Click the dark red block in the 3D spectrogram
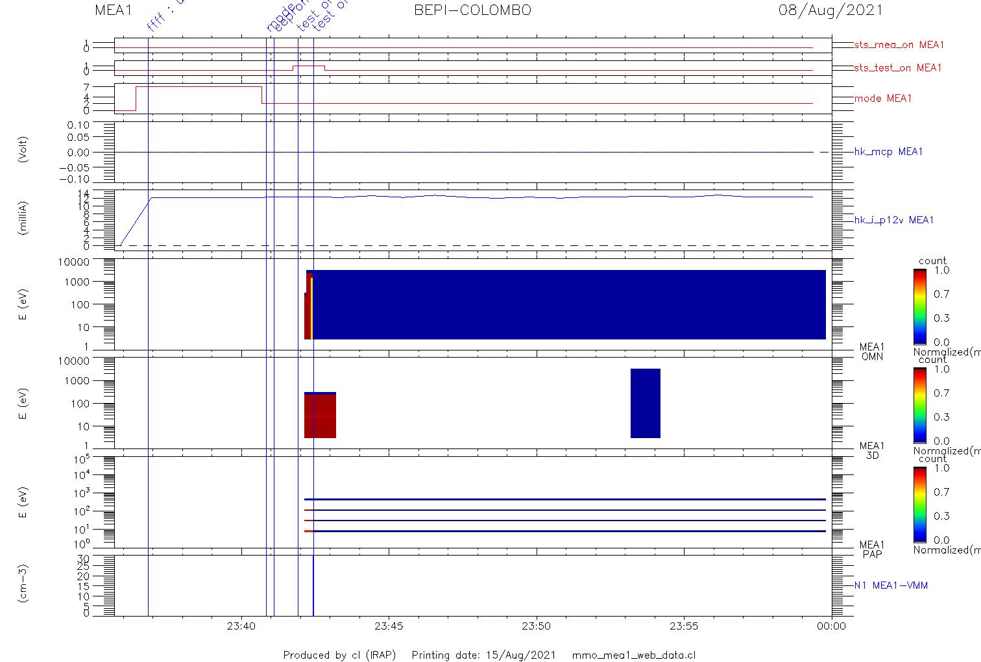981x662 pixels. click(x=320, y=415)
